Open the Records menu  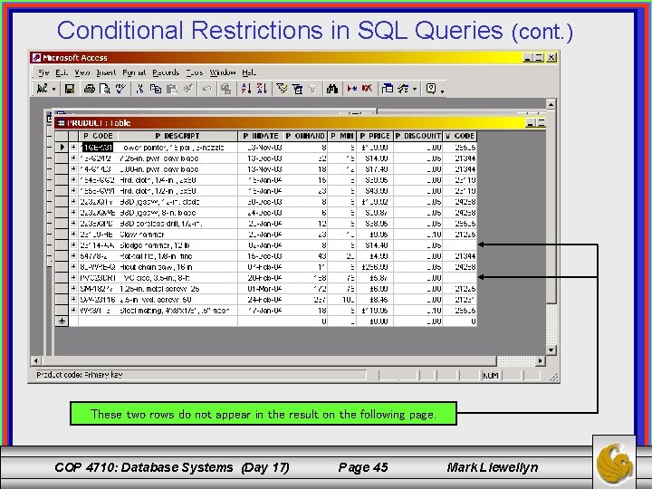click(166, 72)
